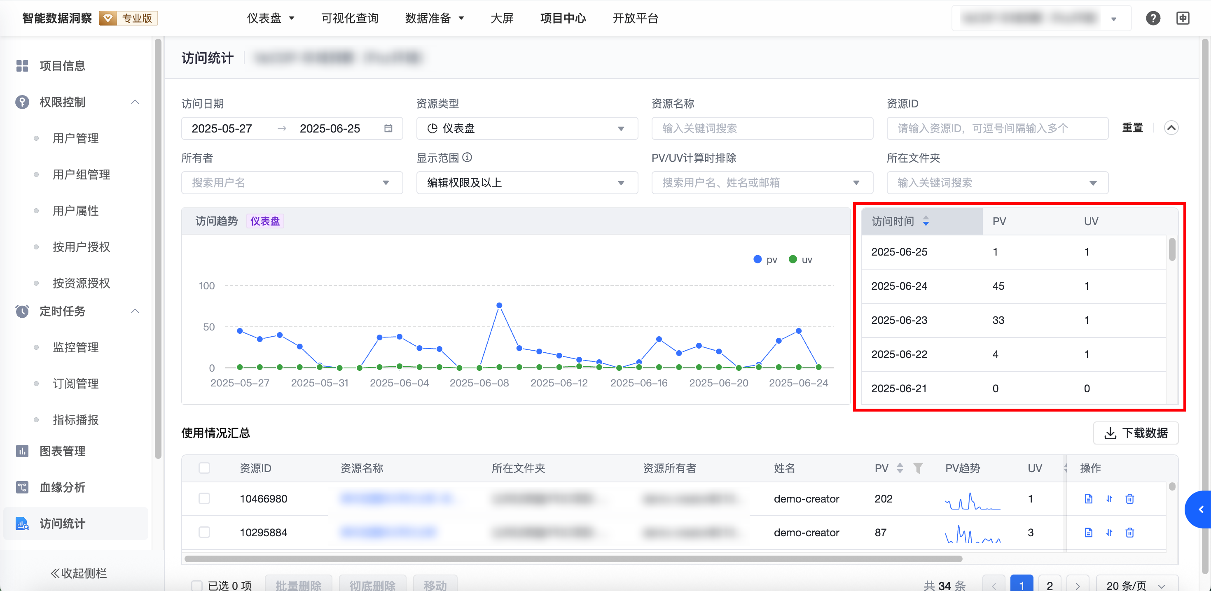Screen dimensions: 1211x591
Task: Open 按资源授权 in the sidebar
Action: tap(81, 283)
